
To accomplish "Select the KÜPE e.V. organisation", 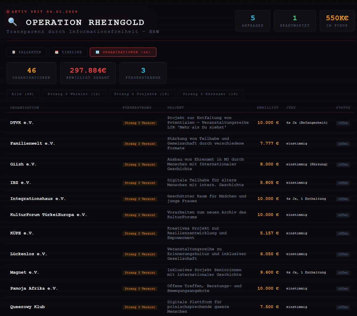I will click(x=22, y=233).
